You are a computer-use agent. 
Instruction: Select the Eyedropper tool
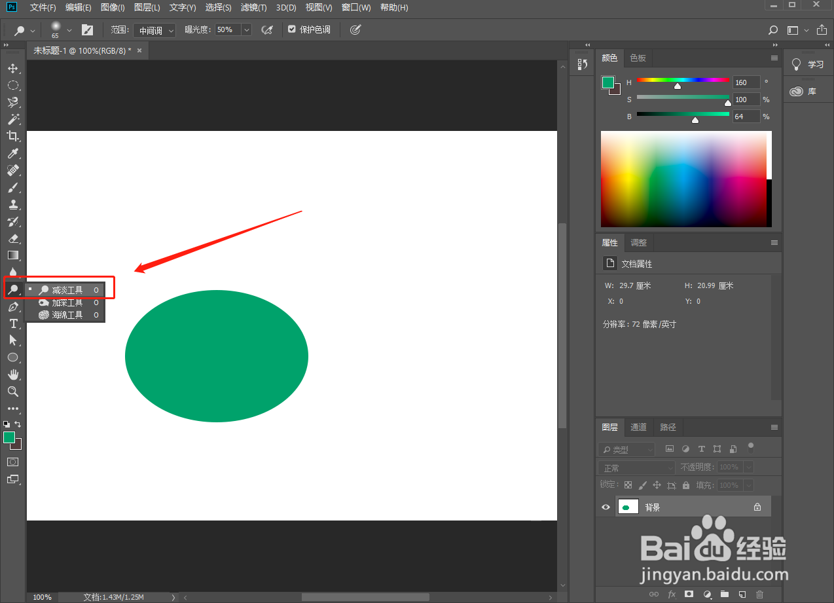point(12,153)
